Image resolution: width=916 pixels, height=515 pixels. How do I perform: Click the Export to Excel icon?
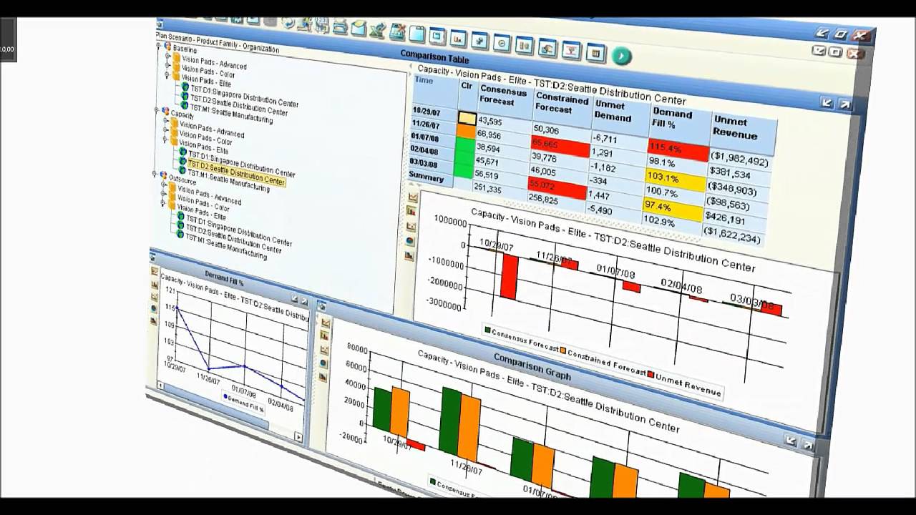pyautogui.click(x=377, y=30)
